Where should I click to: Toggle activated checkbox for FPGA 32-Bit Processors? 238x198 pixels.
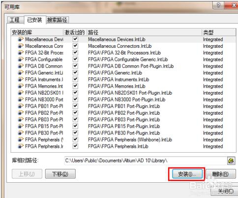(x=75, y=53)
